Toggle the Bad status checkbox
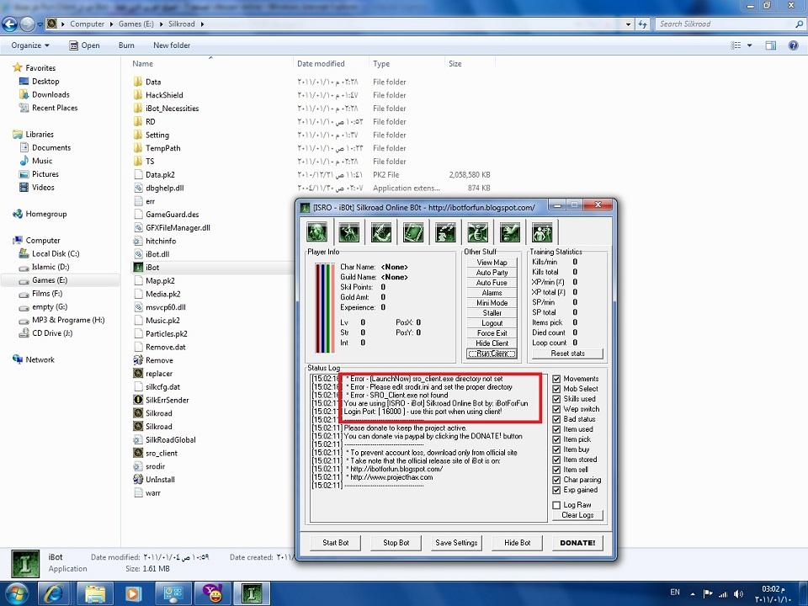 pos(556,419)
